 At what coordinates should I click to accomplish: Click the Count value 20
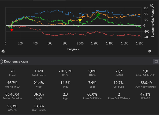(12, 71)
